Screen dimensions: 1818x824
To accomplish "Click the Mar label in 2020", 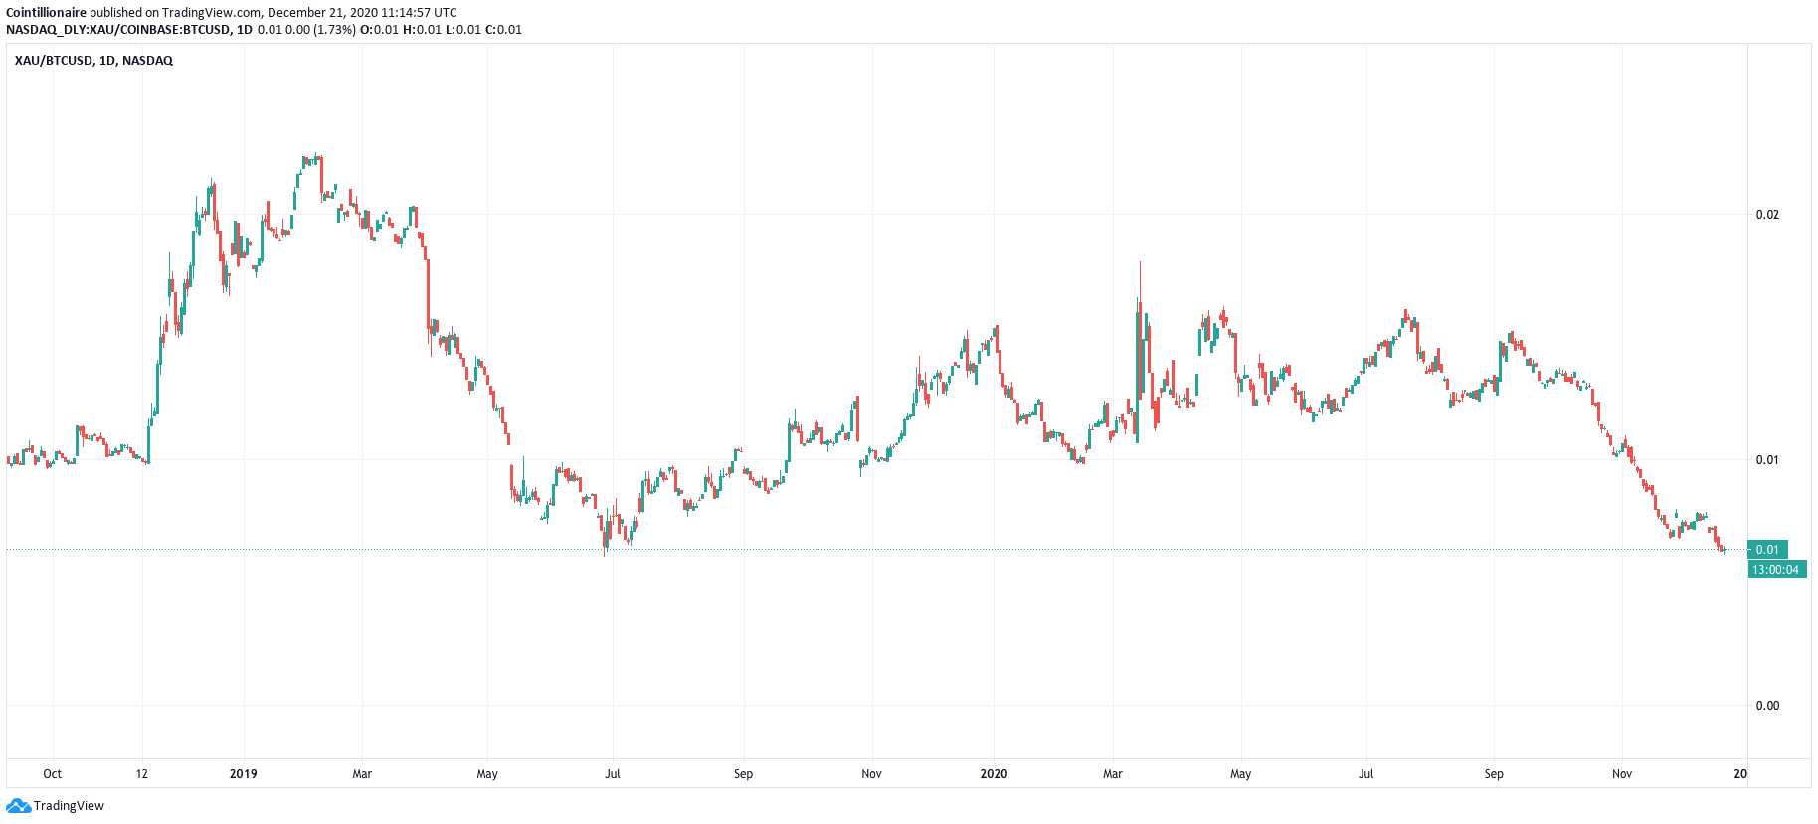I will (x=1113, y=774).
